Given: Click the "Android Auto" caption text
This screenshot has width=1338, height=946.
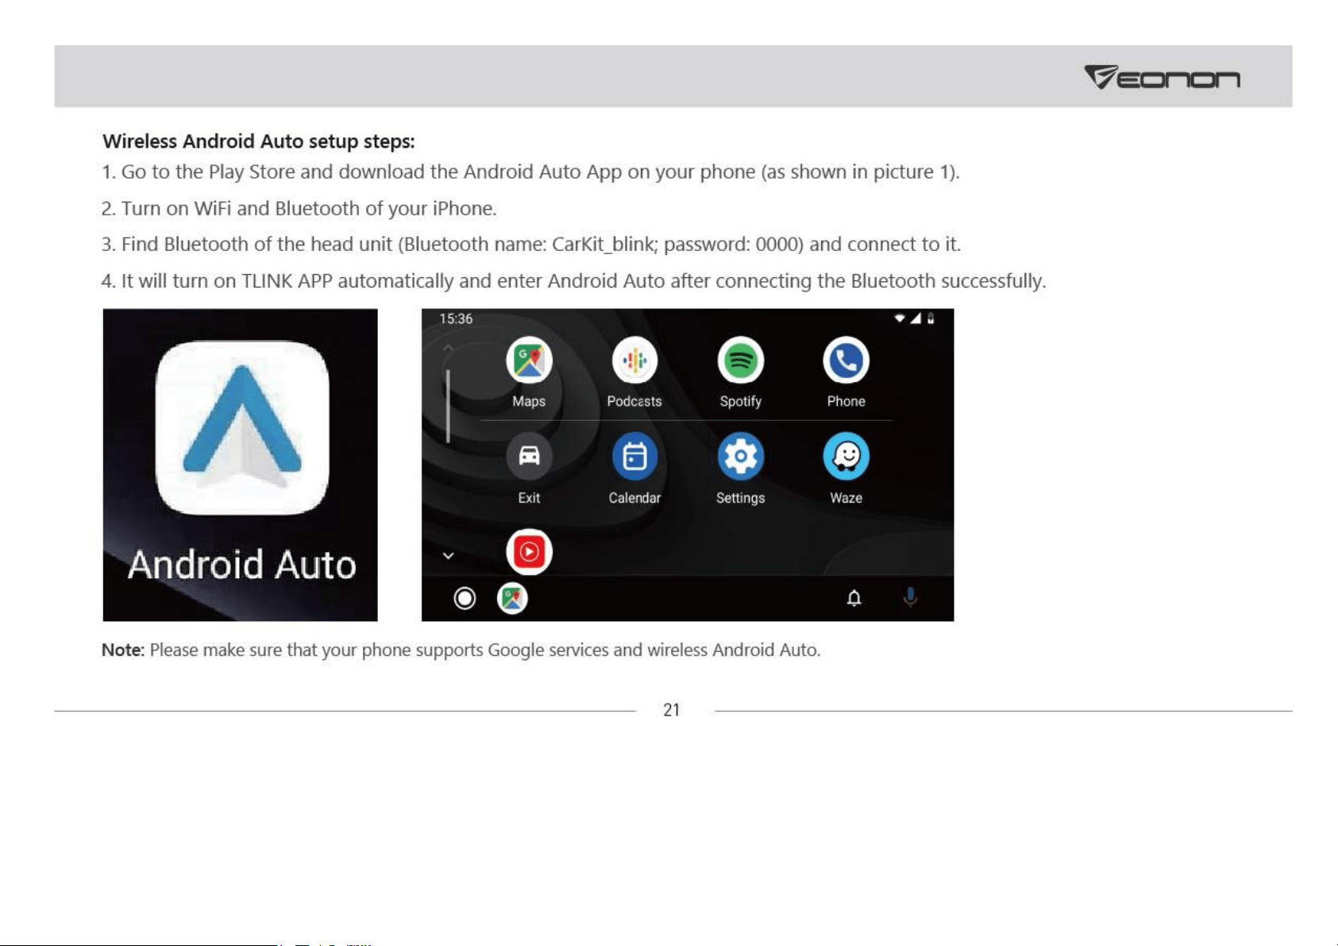Looking at the screenshot, I should coord(242,565).
